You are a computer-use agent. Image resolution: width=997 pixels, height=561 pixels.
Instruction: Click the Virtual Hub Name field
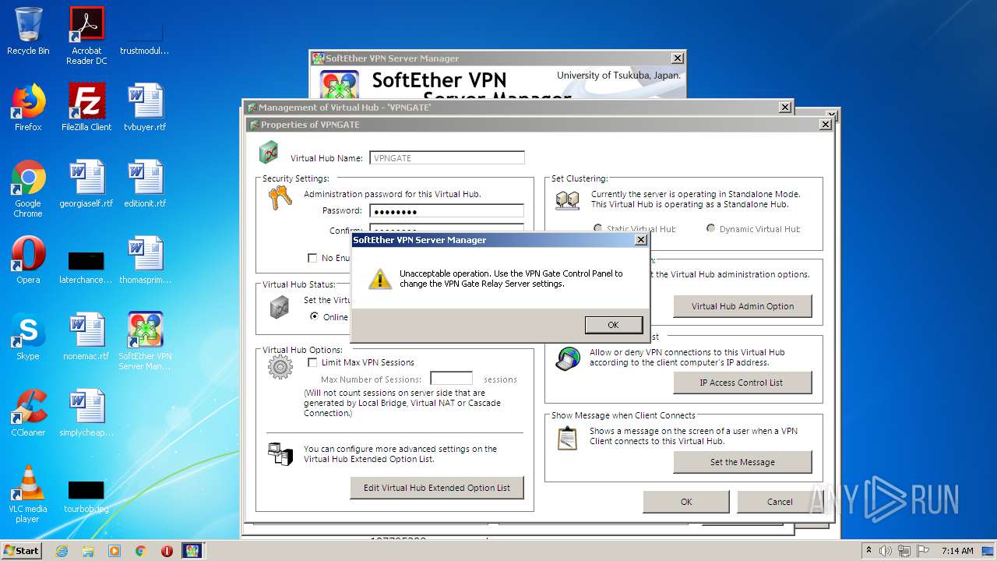pyautogui.click(x=446, y=157)
